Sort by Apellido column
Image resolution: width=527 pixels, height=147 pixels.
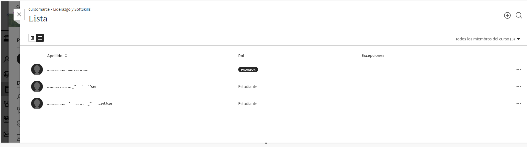pos(57,56)
